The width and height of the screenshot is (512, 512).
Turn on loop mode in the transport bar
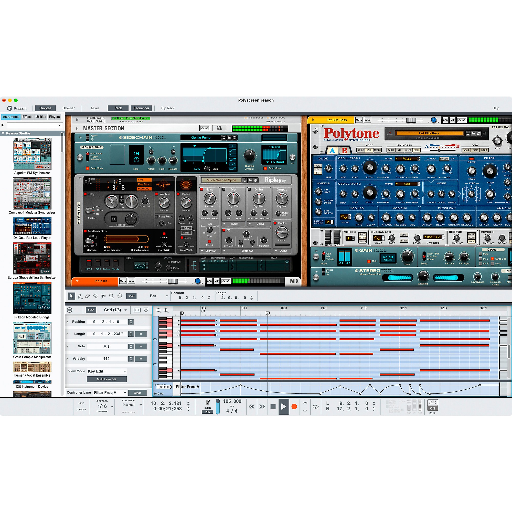tap(316, 407)
